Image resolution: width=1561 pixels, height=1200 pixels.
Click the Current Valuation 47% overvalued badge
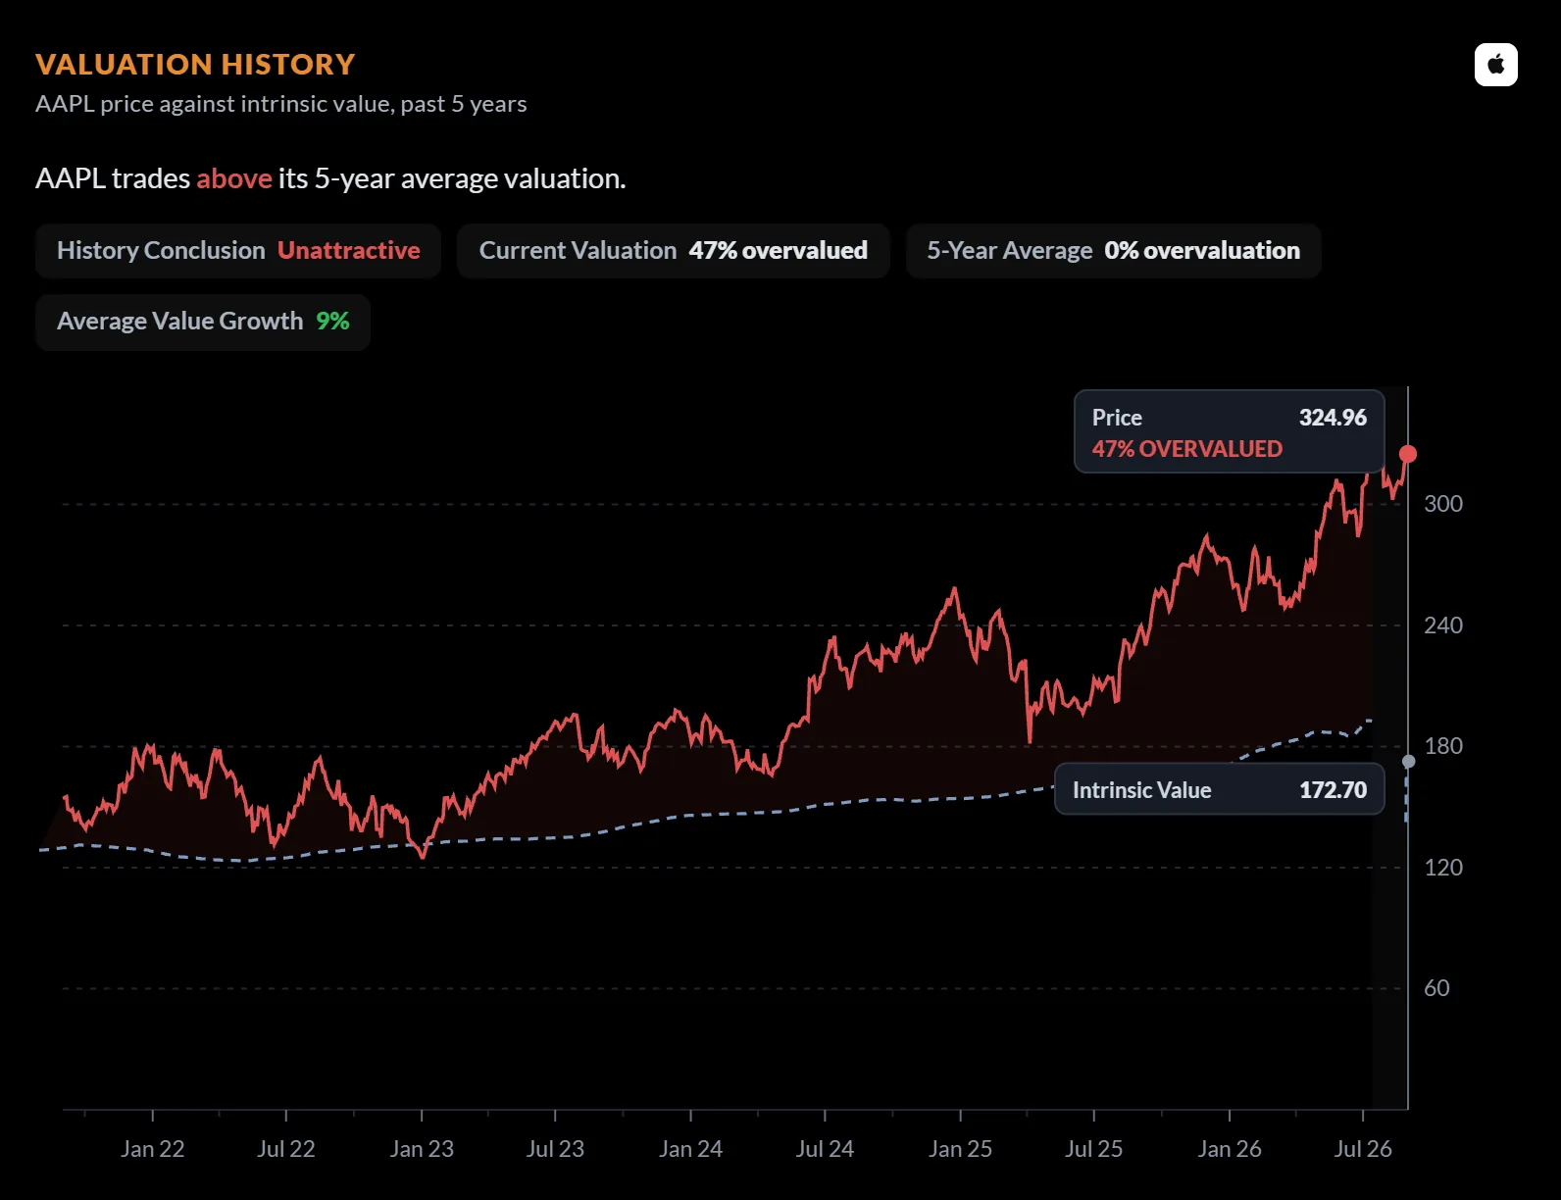(673, 251)
